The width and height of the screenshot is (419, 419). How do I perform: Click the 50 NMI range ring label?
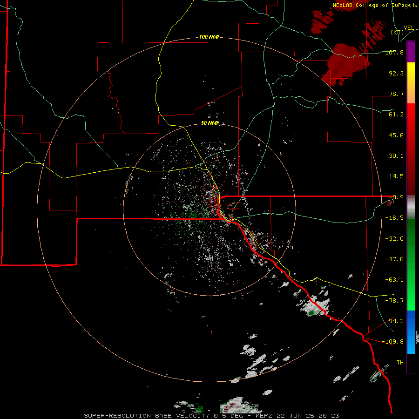coord(210,123)
